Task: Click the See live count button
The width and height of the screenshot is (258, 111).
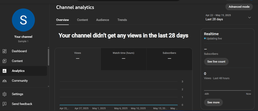Action: (216, 62)
